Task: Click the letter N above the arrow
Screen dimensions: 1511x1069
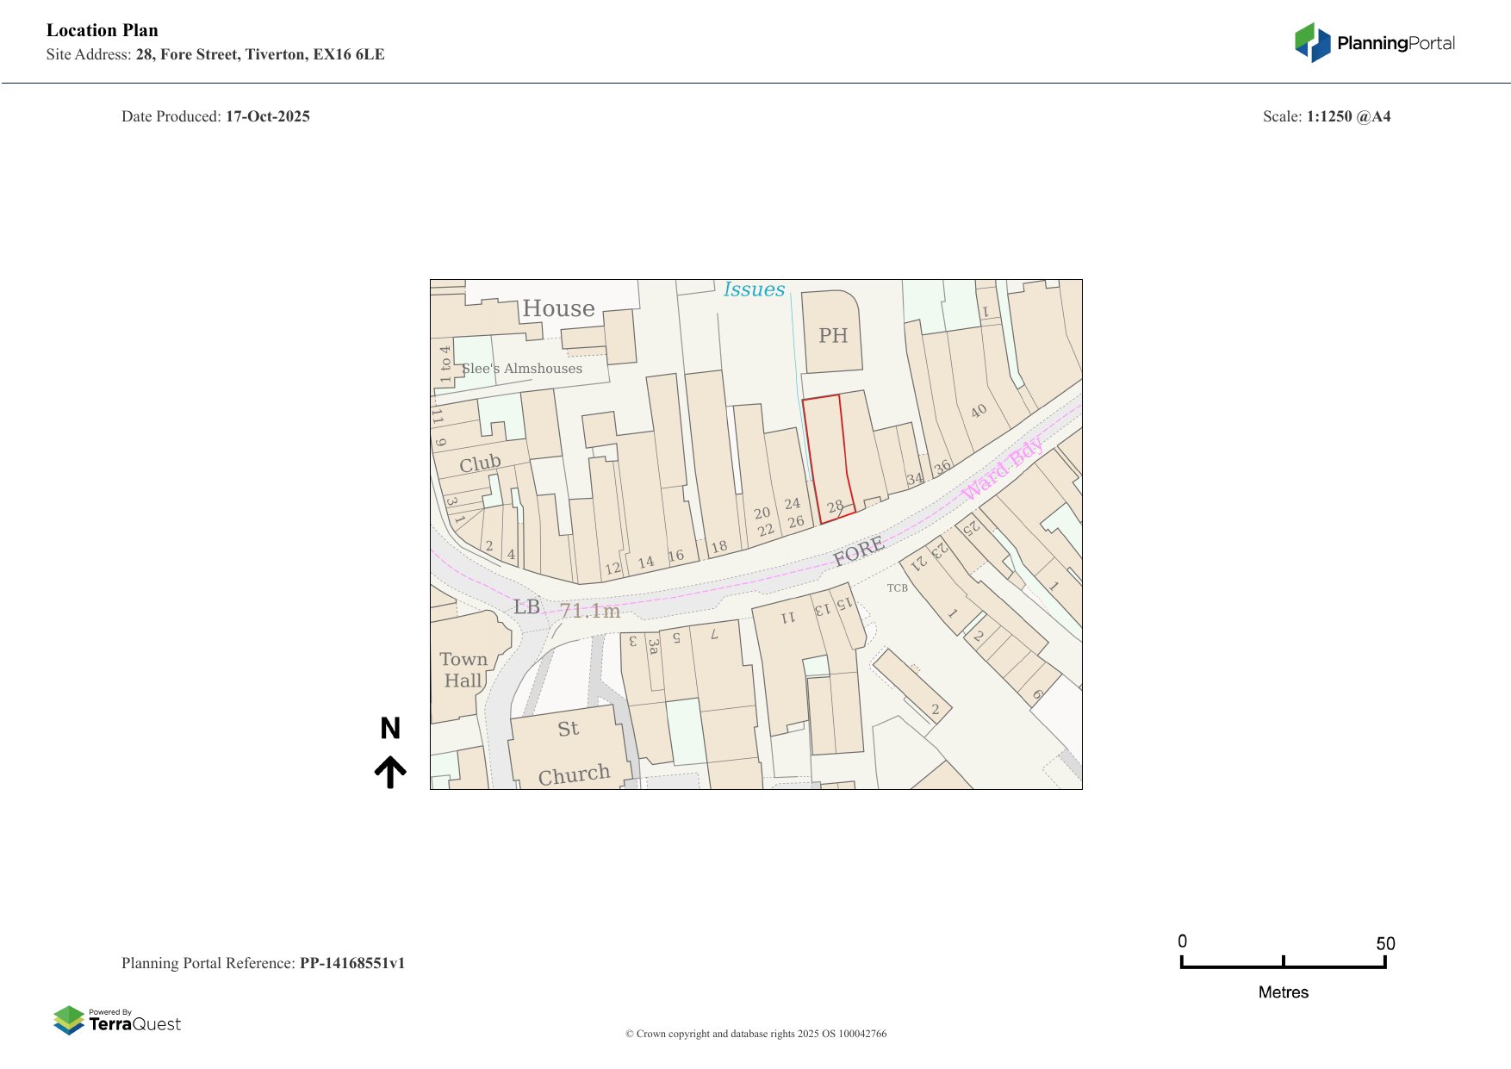Action: [390, 729]
